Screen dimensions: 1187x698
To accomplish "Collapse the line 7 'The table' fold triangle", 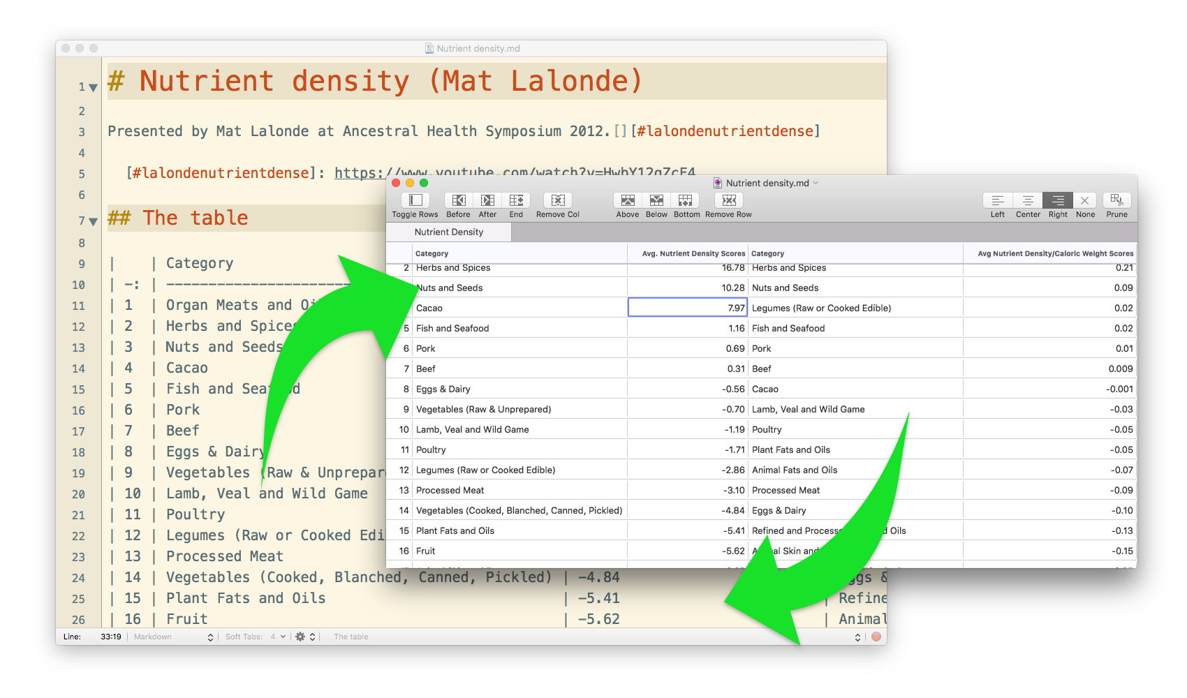I will [93, 221].
